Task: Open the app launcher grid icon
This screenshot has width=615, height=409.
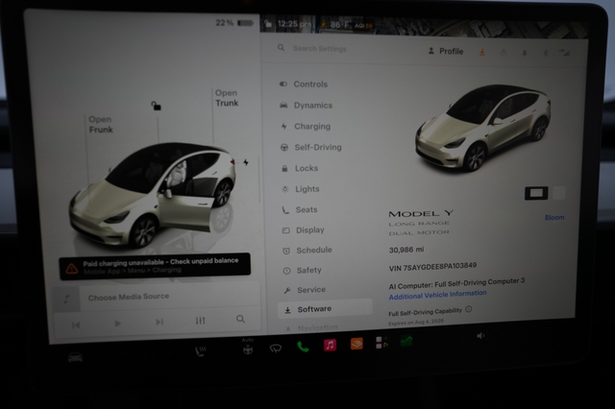Action: coord(382,343)
